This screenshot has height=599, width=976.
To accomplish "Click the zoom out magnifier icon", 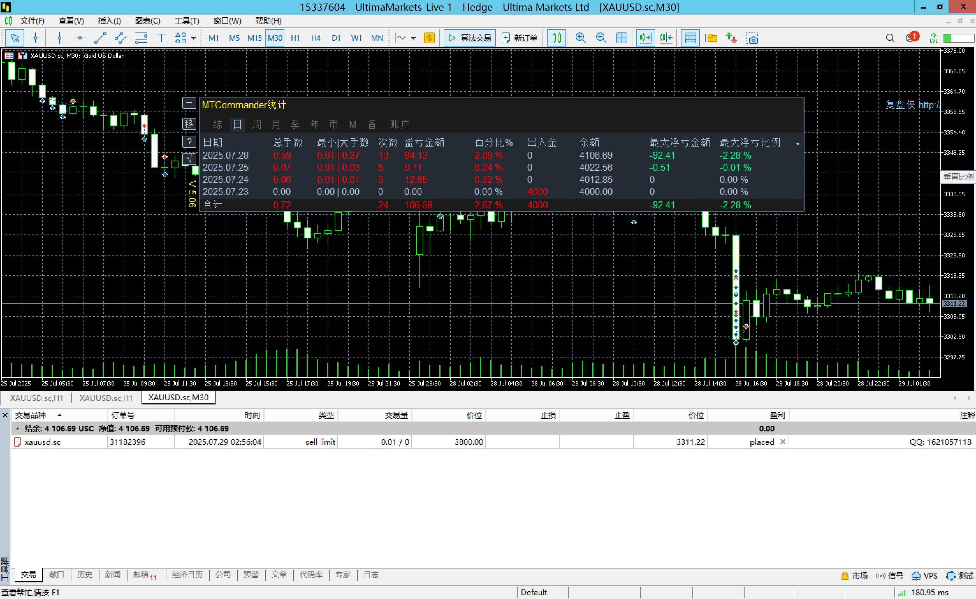I will coord(601,38).
